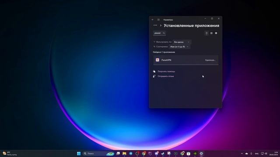Close the Settings window
Image resolution: width=280 pixels, height=157 pixels.
[x=219, y=18]
